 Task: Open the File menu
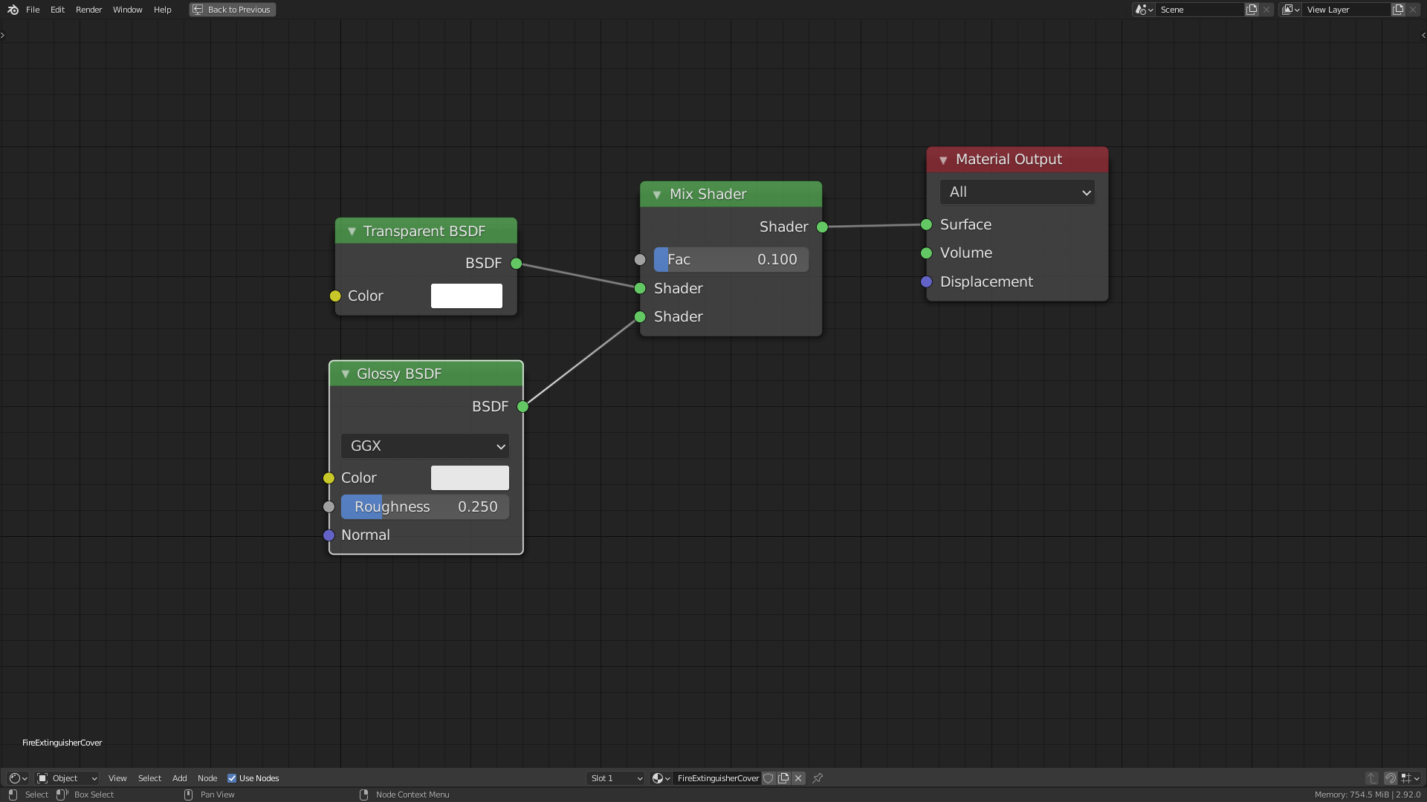[33, 10]
